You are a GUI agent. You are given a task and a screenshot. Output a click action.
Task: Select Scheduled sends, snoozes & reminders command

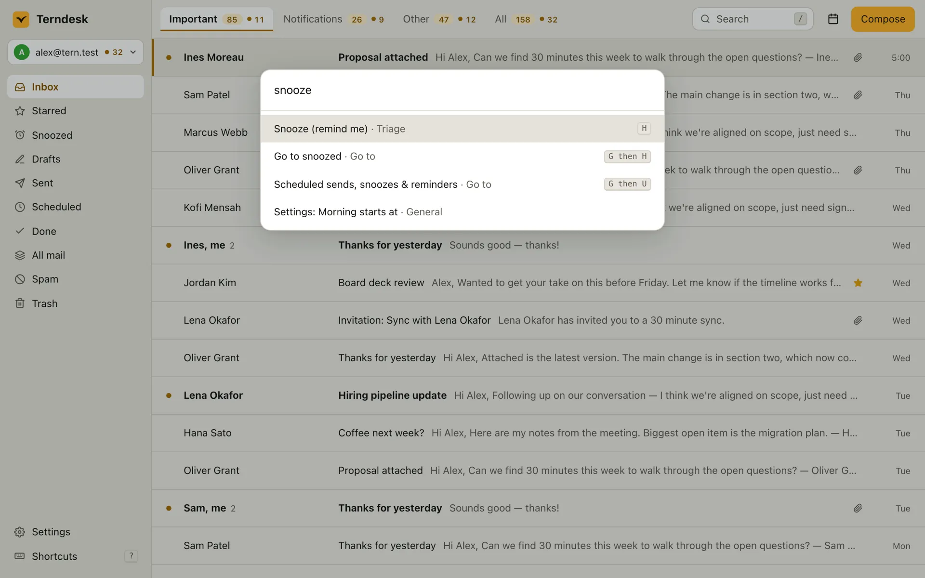coord(462,184)
